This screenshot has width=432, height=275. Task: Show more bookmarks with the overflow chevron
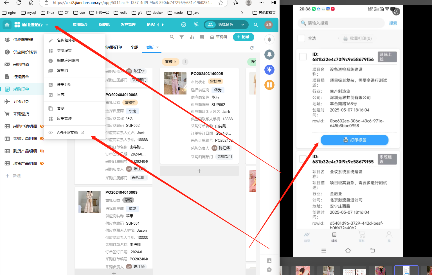point(242,13)
